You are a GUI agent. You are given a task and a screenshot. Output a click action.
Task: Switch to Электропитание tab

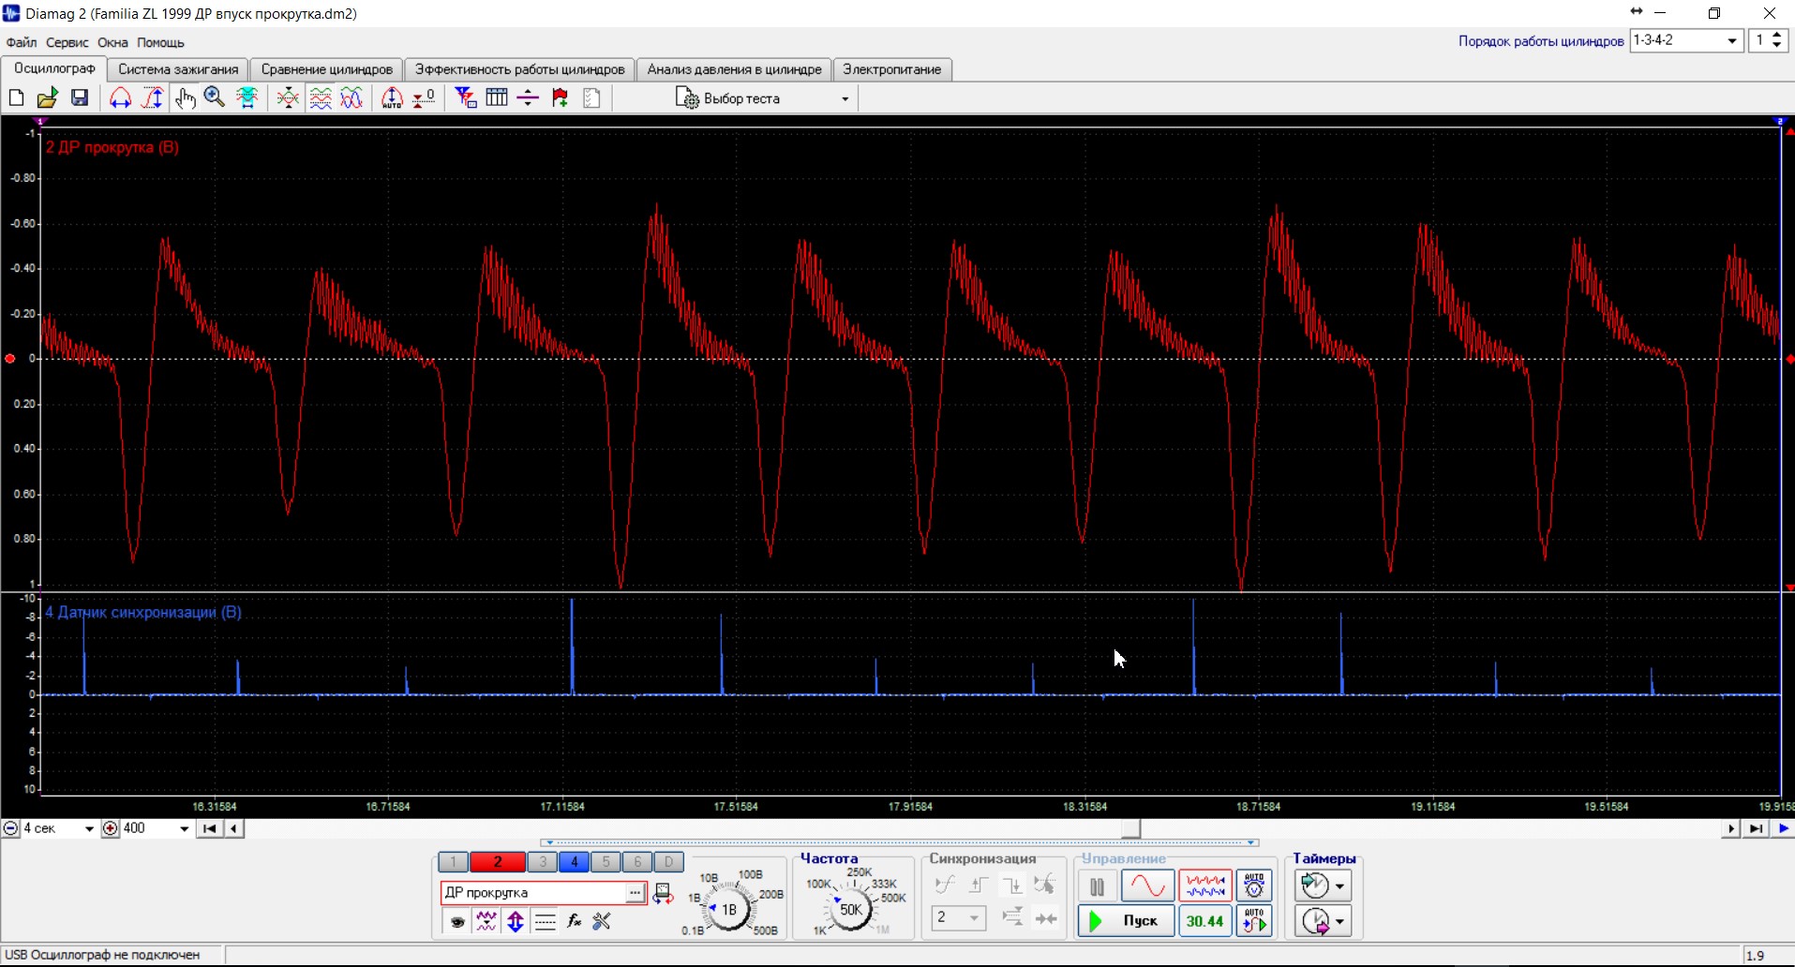892,69
